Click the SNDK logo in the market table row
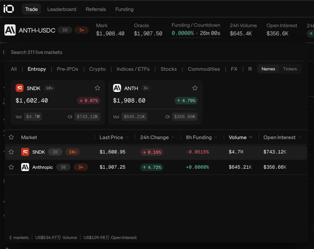314x249 pixels. pyautogui.click(x=25, y=152)
